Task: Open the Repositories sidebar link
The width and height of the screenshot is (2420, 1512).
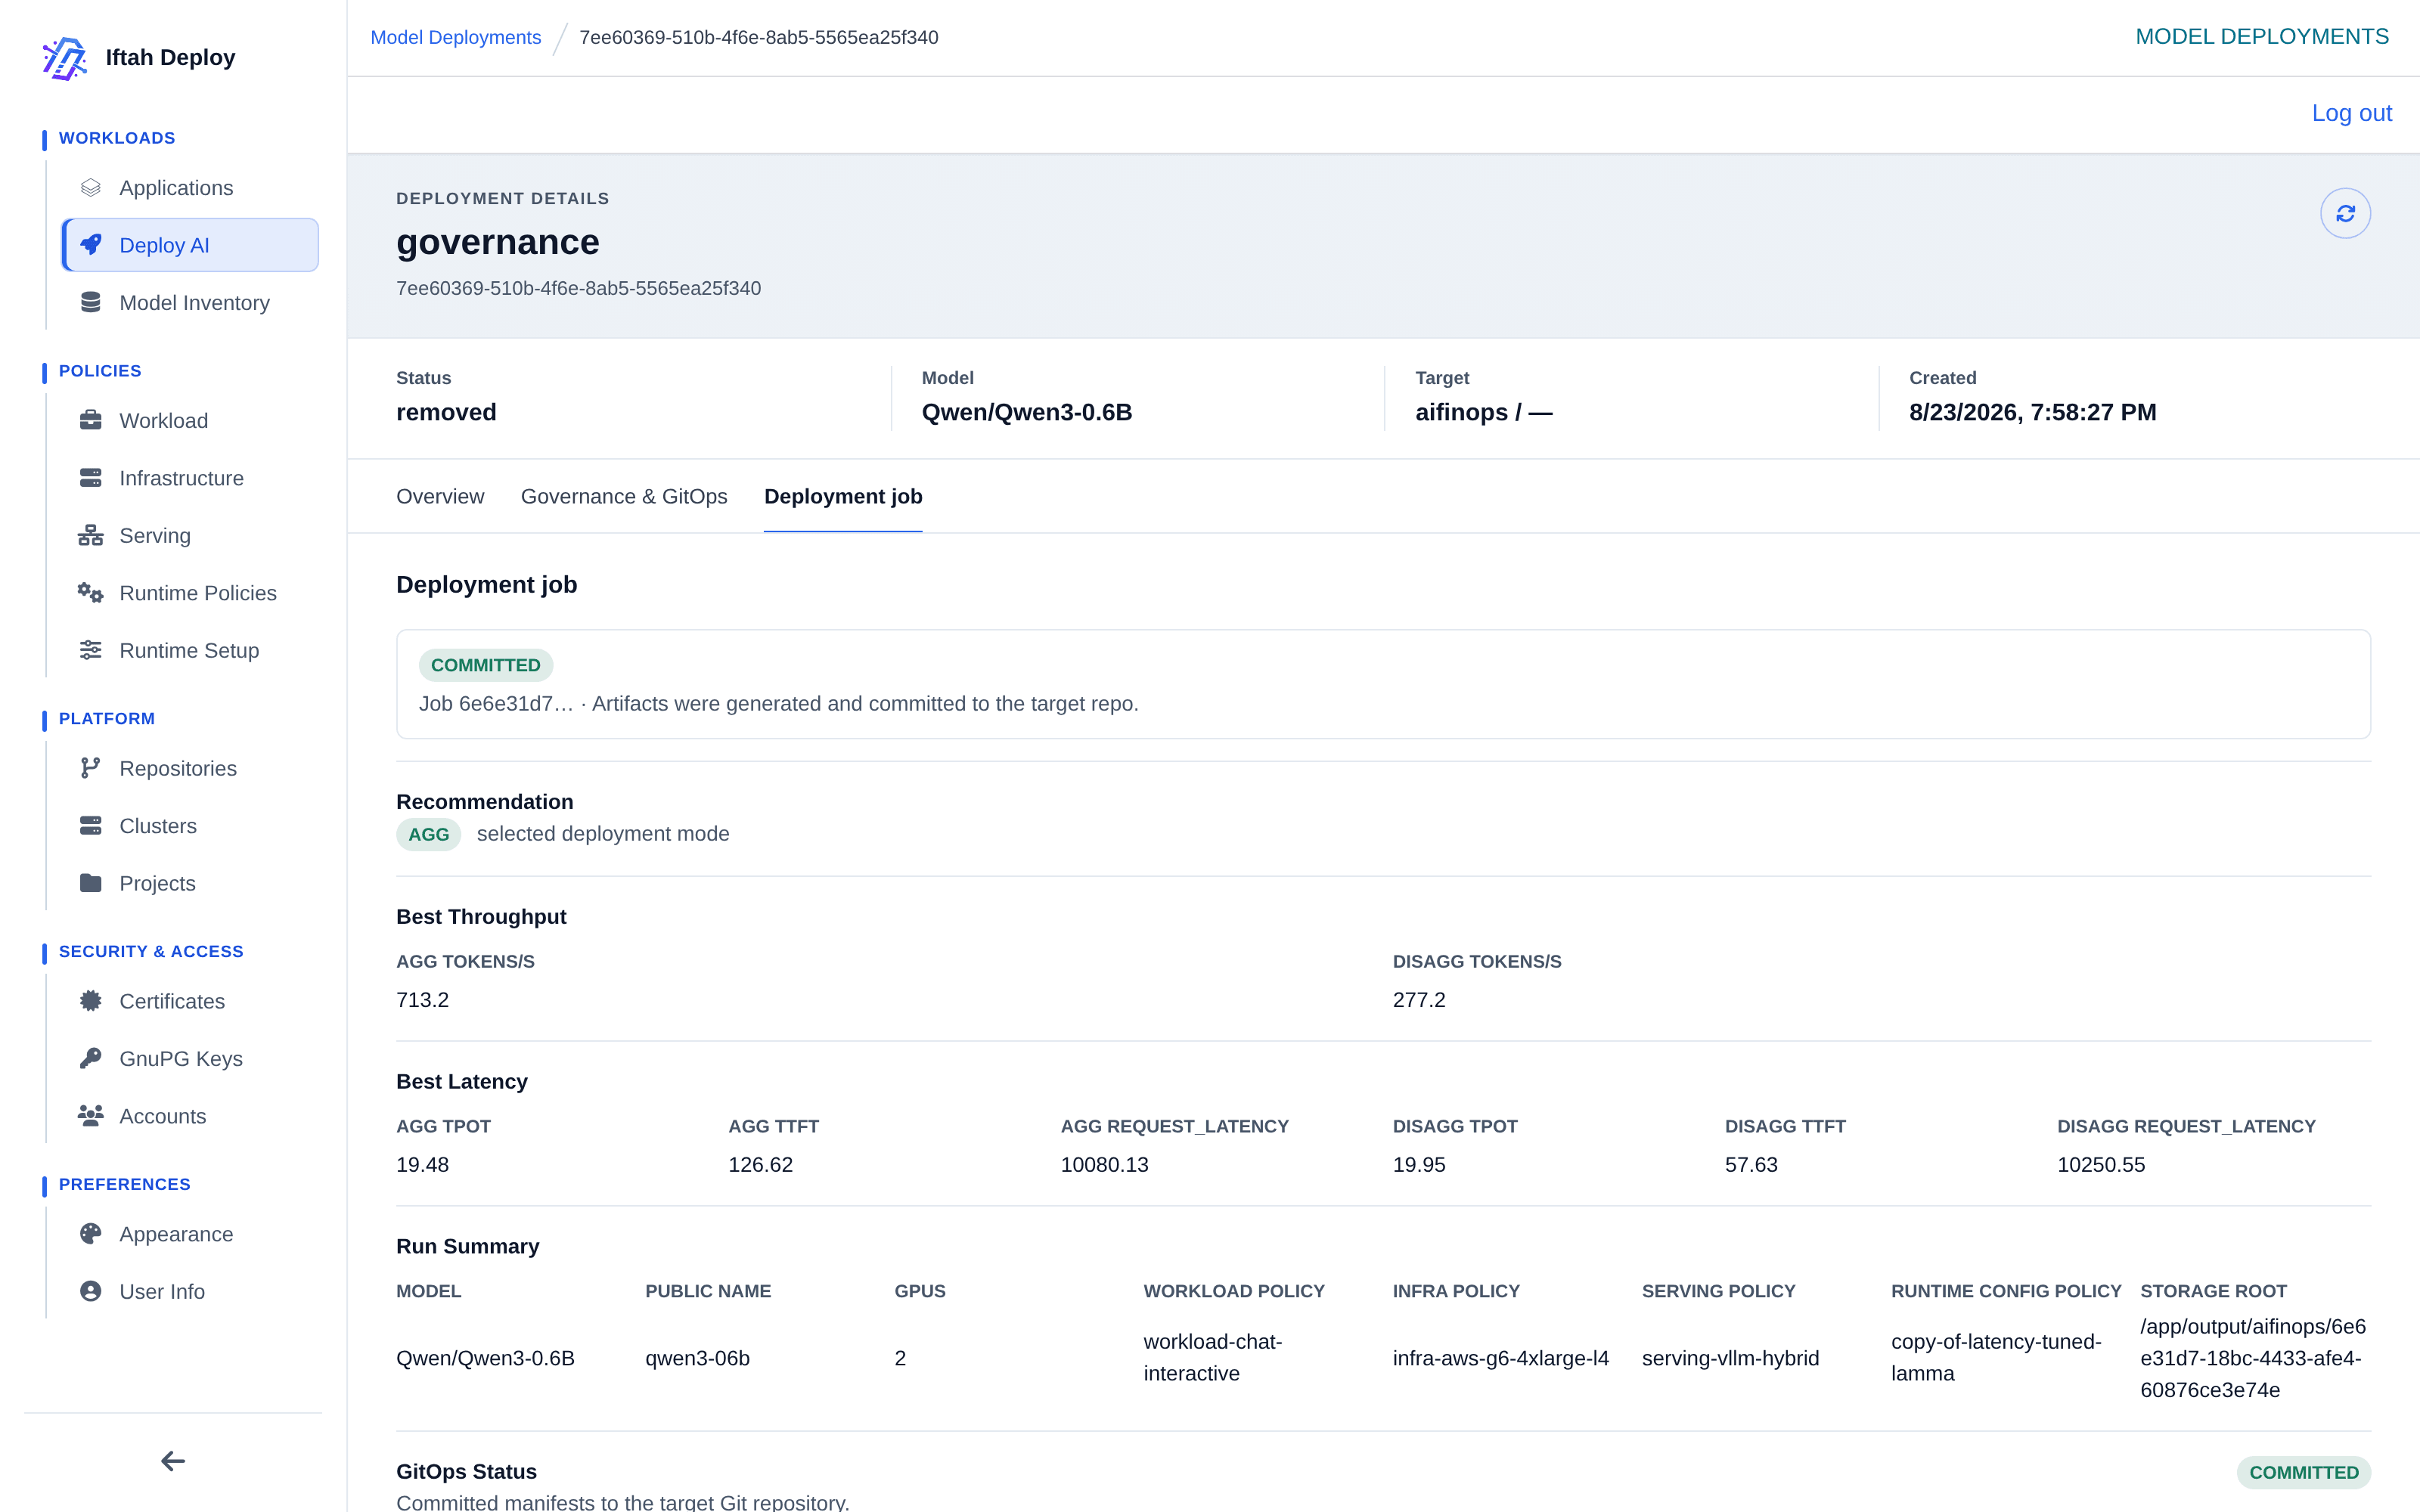Action: 190,768
